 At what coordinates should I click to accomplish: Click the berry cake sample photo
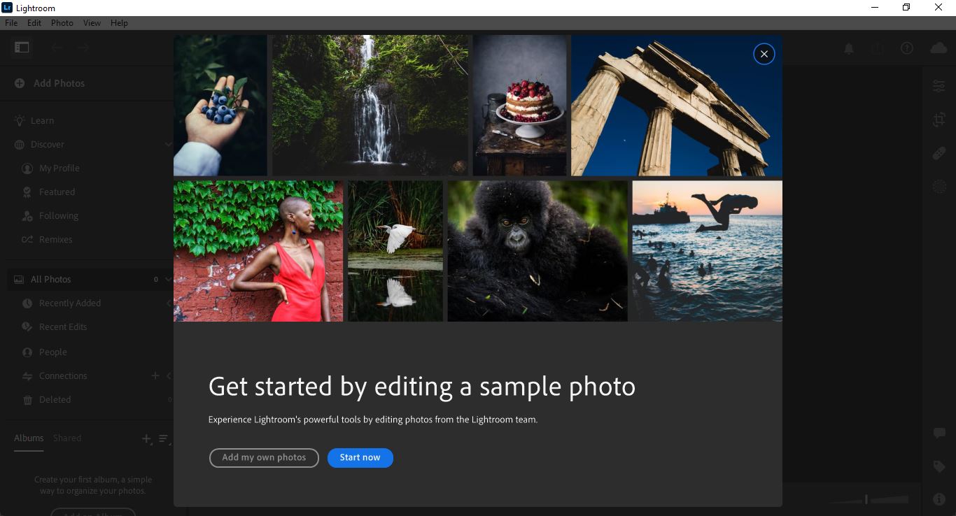pyautogui.click(x=519, y=106)
